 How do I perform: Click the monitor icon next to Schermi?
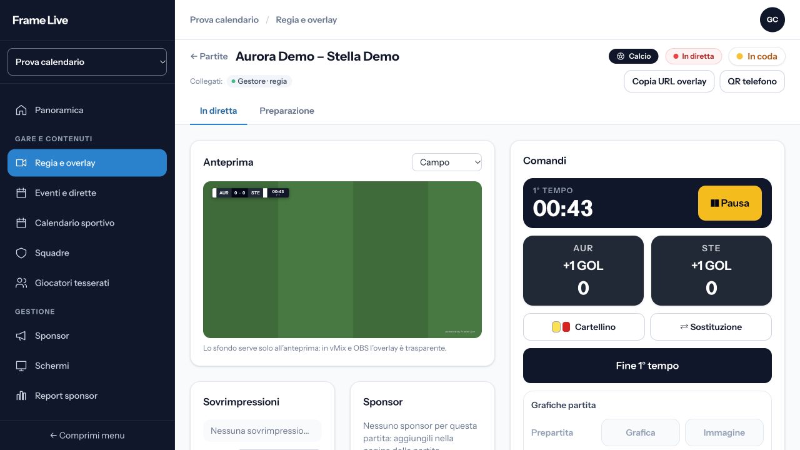21,366
